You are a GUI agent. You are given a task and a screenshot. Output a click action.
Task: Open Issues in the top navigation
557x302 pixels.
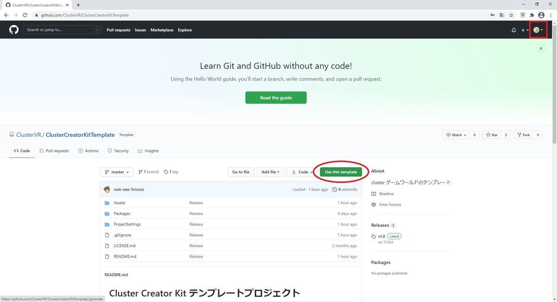pyautogui.click(x=140, y=30)
